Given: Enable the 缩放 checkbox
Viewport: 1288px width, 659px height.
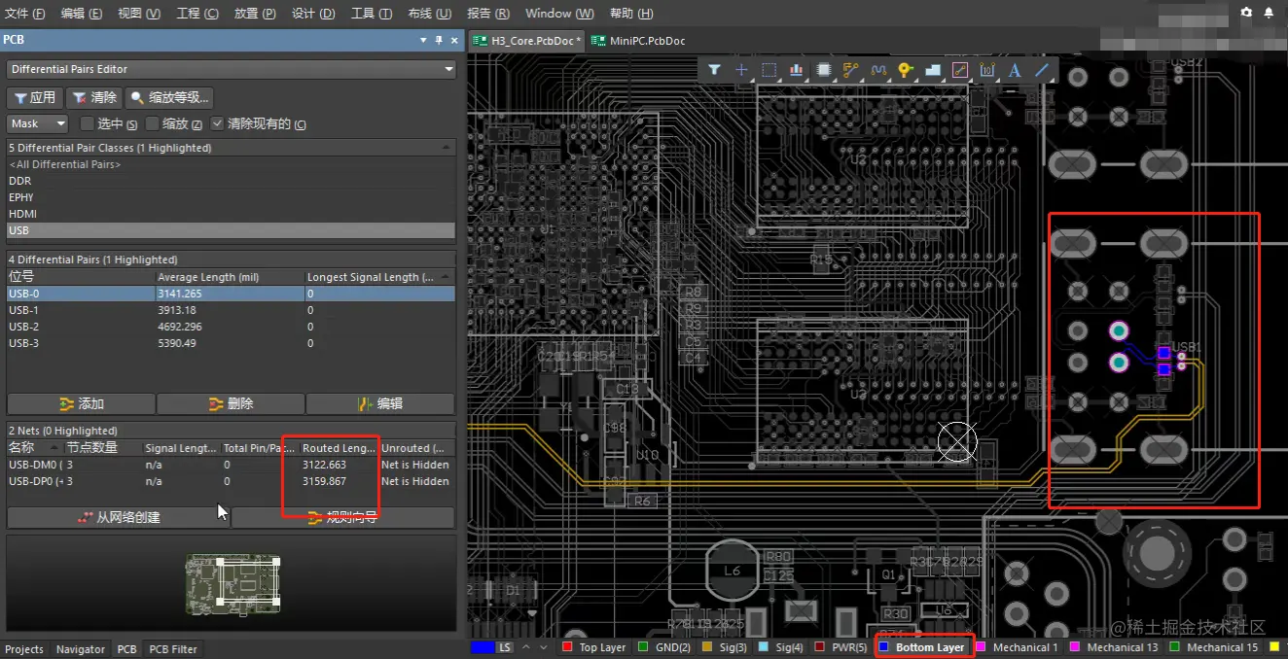Looking at the screenshot, I should (153, 123).
